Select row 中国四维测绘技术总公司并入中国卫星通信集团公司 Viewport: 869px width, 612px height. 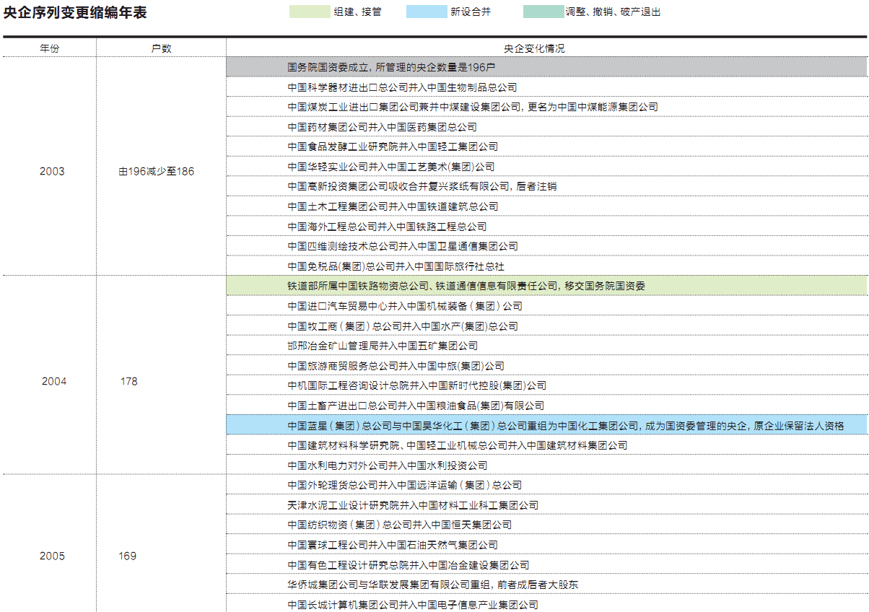pos(546,246)
